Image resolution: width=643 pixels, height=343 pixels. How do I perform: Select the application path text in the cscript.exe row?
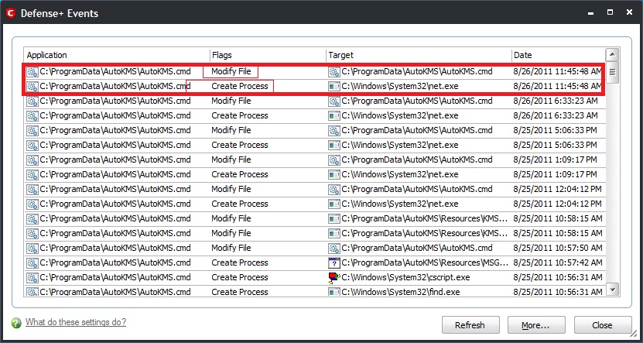(115, 278)
